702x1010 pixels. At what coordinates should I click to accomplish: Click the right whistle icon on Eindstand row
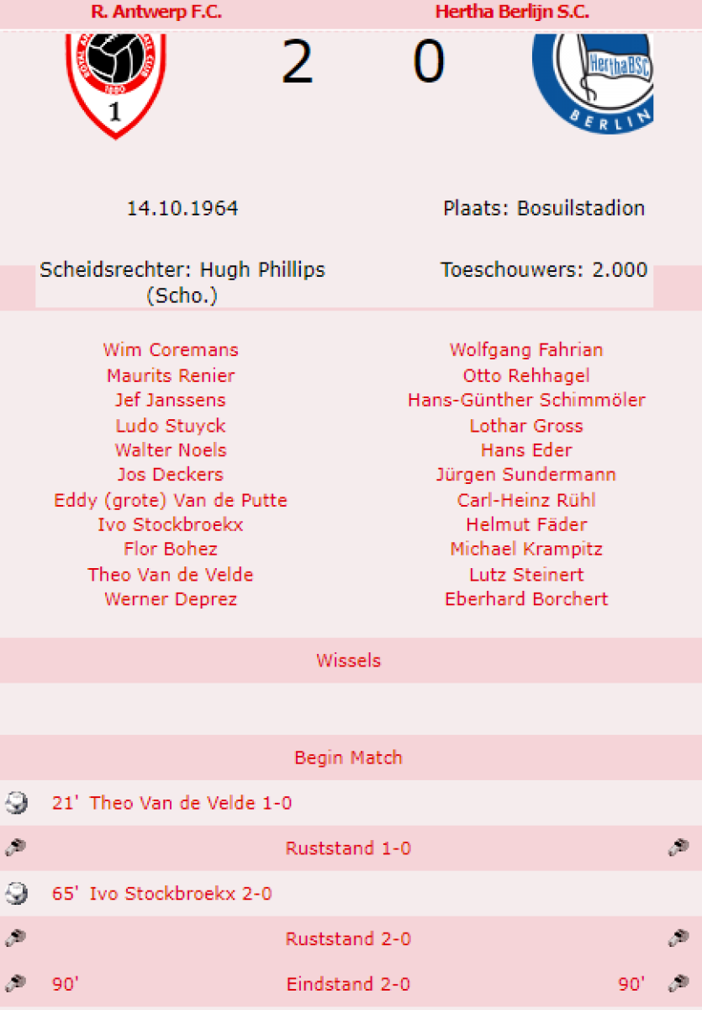[x=678, y=983]
